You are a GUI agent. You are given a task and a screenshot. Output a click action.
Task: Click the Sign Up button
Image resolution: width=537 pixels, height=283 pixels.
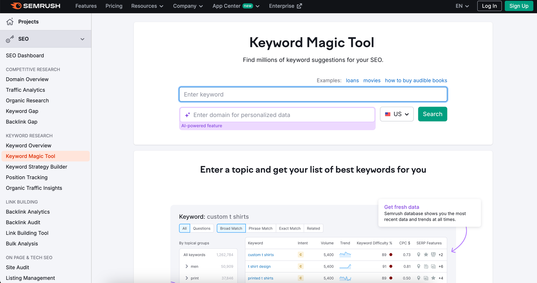click(x=519, y=6)
